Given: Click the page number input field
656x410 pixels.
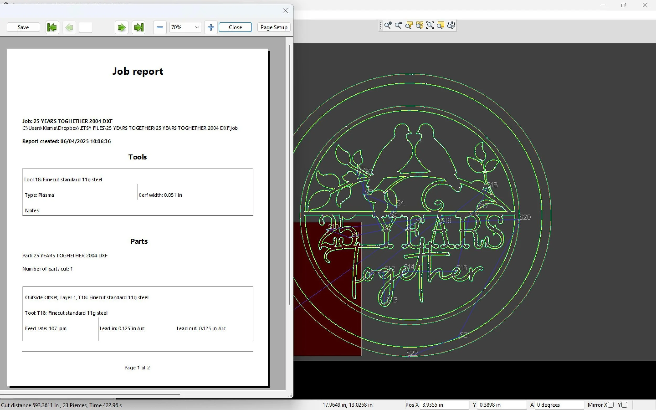Looking at the screenshot, I should pyautogui.click(x=86, y=27).
